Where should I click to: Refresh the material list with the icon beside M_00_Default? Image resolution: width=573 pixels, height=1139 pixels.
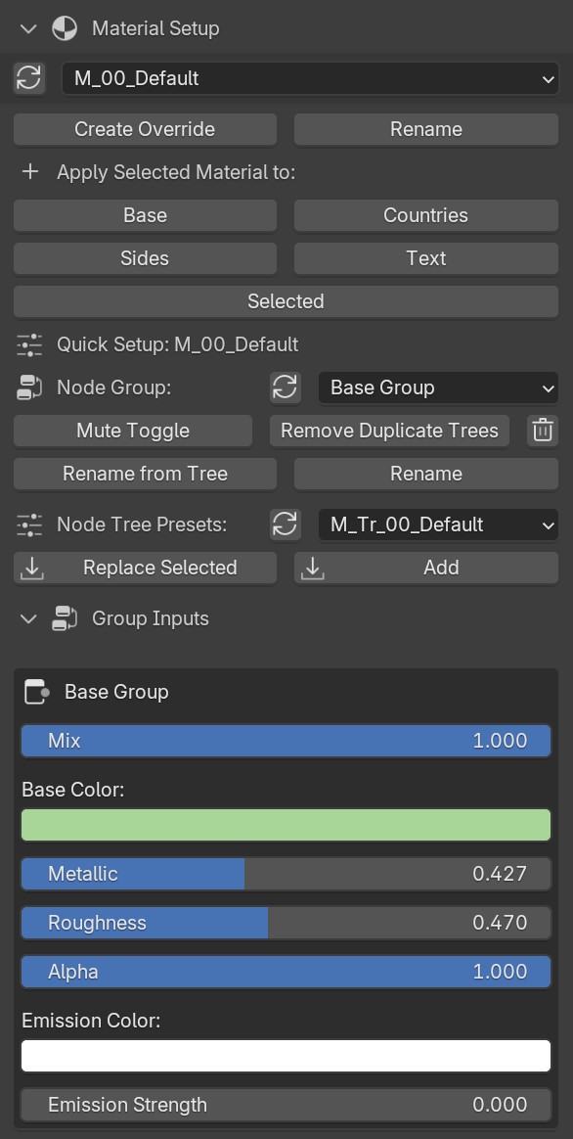pyautogui.click(x=29, y=78)
